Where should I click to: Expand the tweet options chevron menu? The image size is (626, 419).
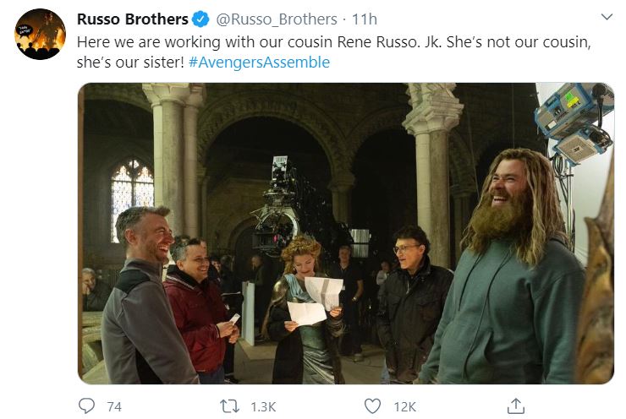click(x=606, y=17)
